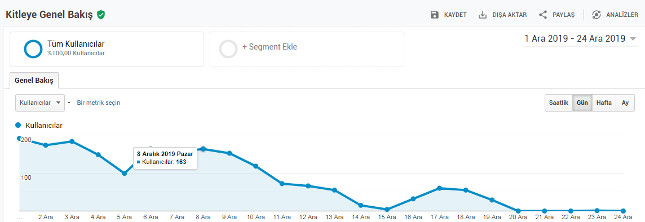Click the KAYDET save icon
This screenshot has width=645, height=222.
(434, 15)
